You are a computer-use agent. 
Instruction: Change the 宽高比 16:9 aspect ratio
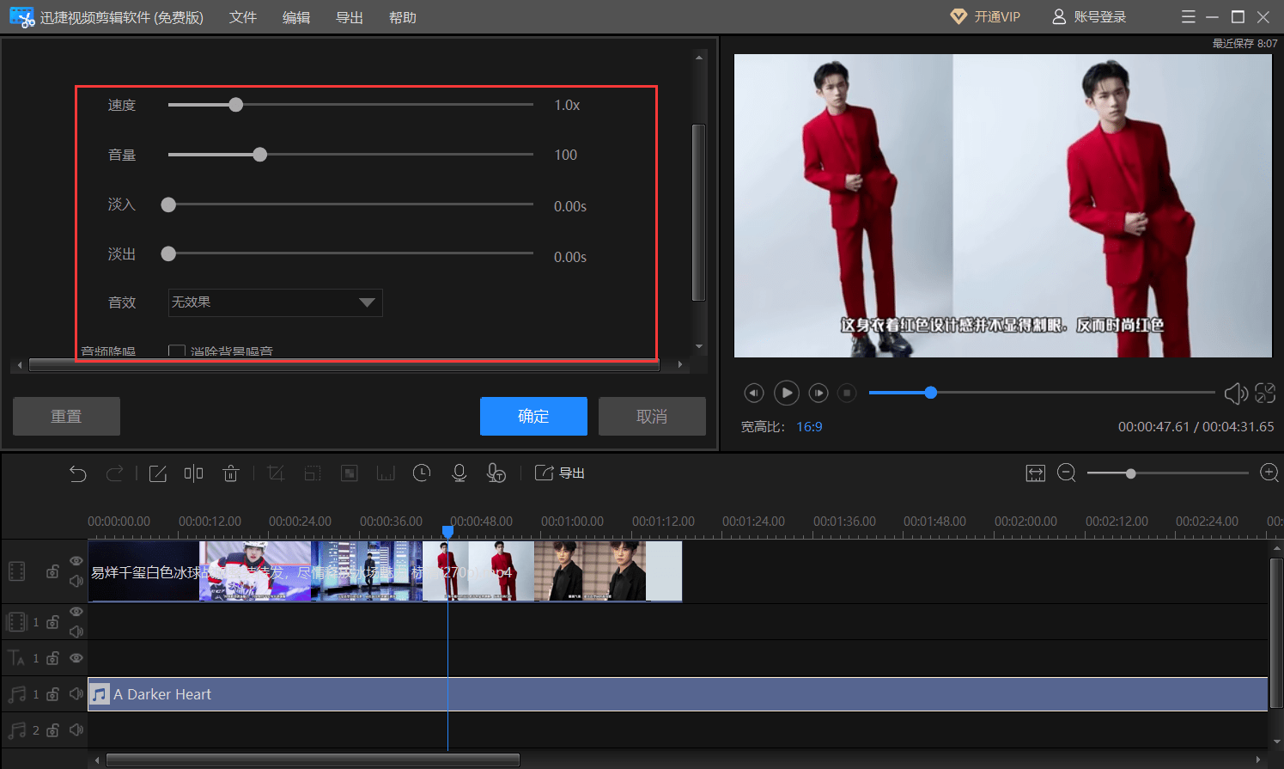click(809, 427)
